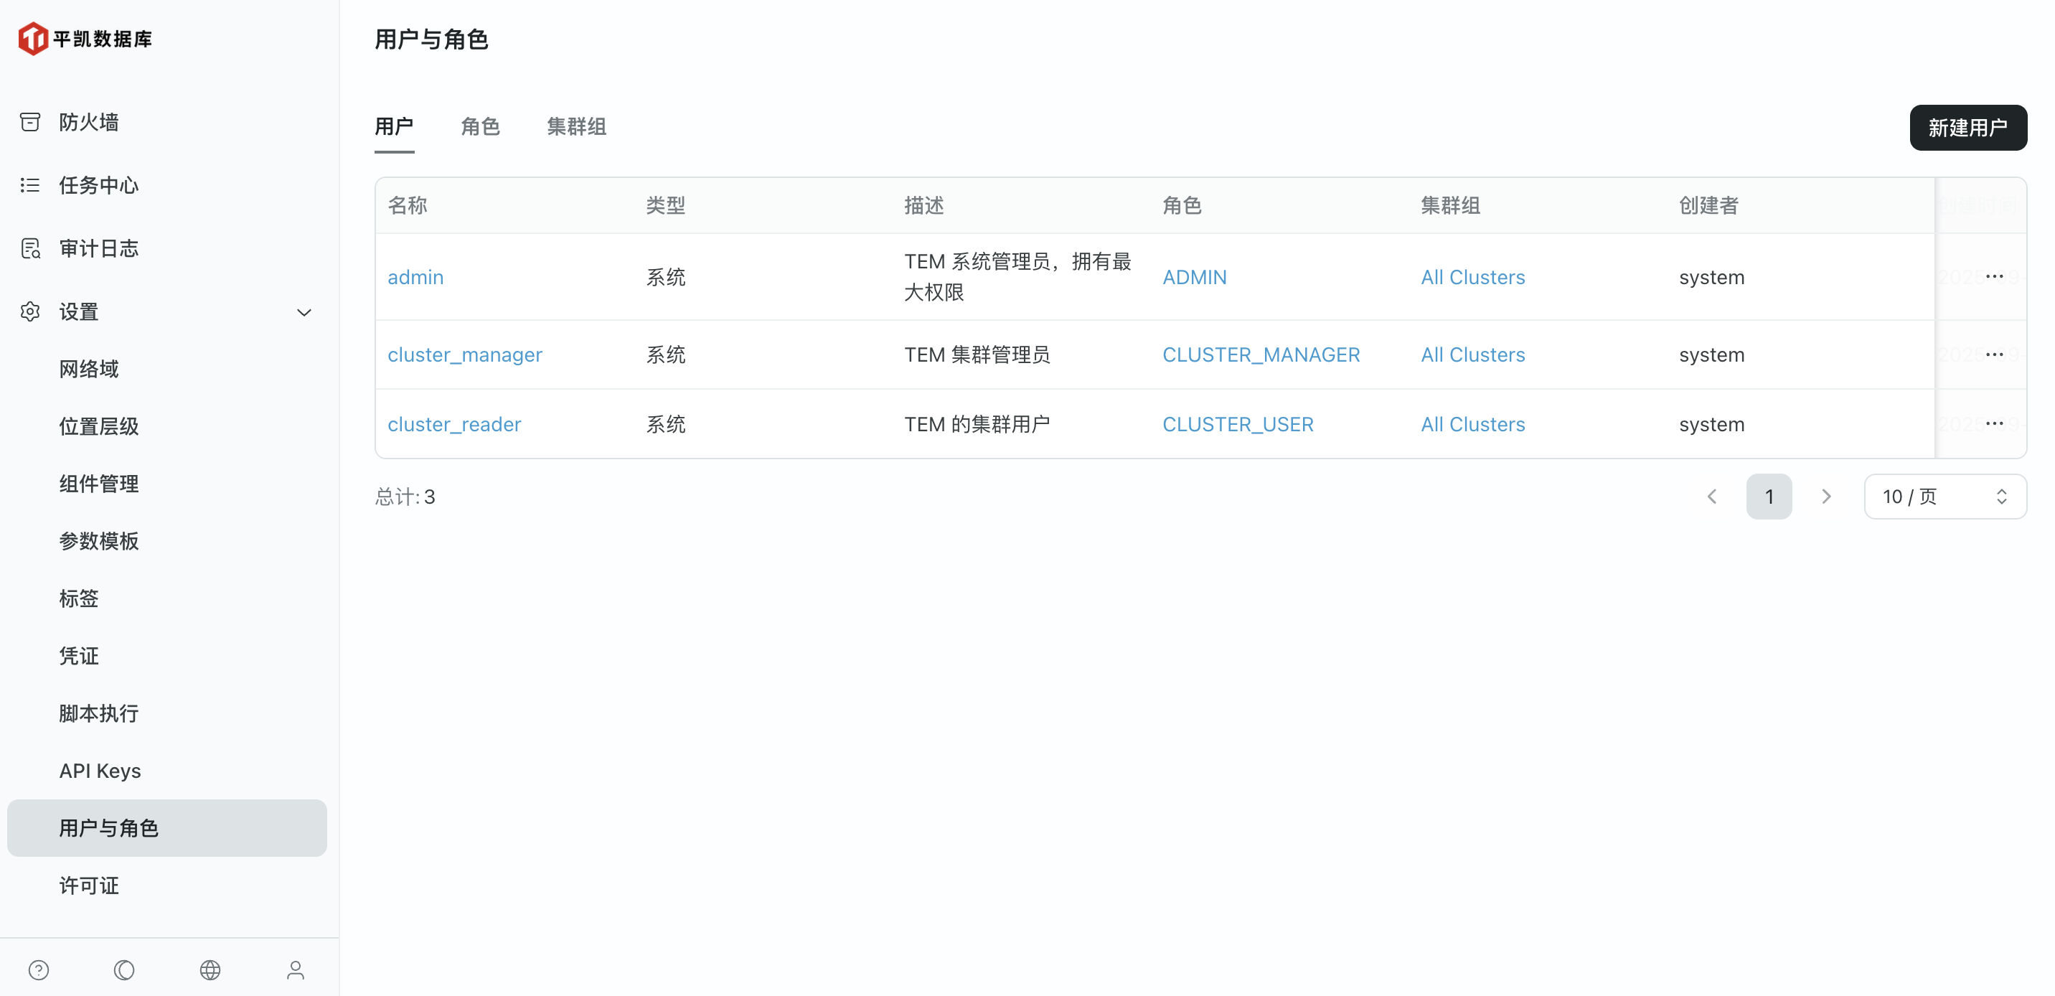Select API Keys in sidebar
2055x996 pixels.
click(x=100, y=770)
